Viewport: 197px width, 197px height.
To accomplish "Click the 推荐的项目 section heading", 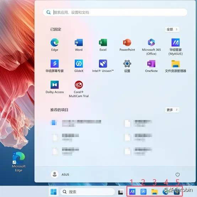I will [x=59, y=110].
